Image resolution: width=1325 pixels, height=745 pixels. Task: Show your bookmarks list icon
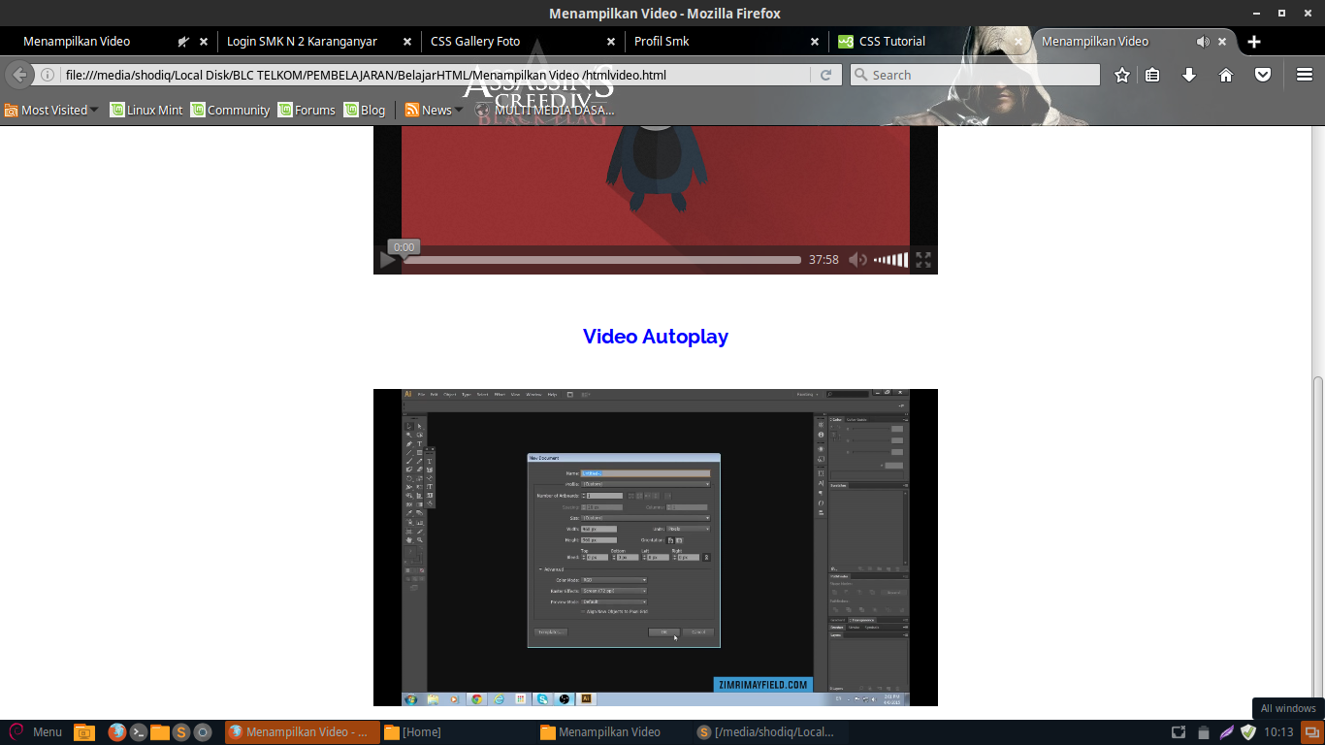tap(1152, 75)
